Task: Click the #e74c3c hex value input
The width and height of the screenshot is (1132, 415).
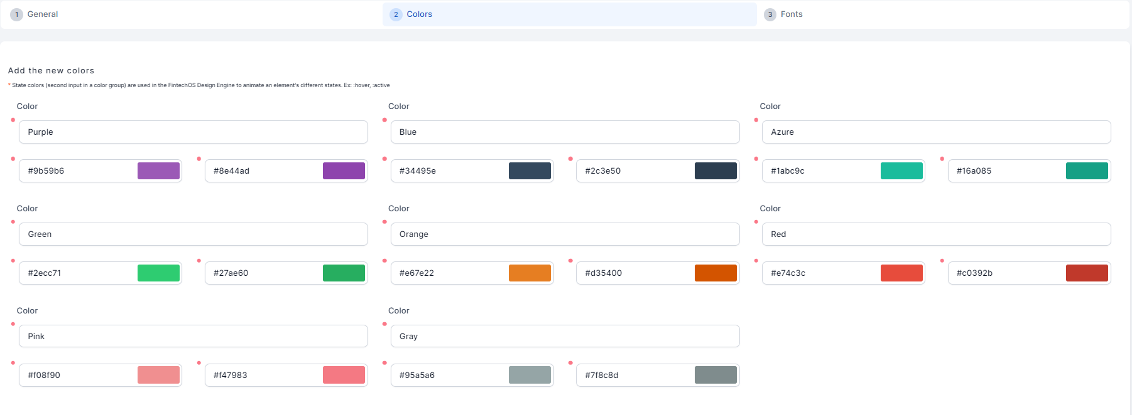Action: click(x=820, y=273)
